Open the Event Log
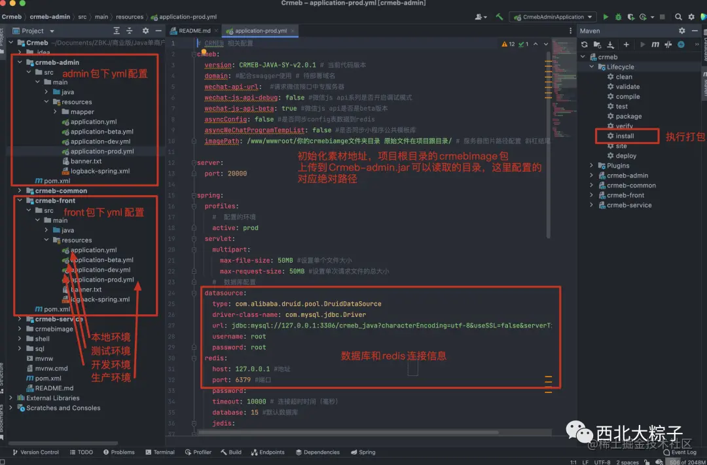 click(x=680, y=452)
